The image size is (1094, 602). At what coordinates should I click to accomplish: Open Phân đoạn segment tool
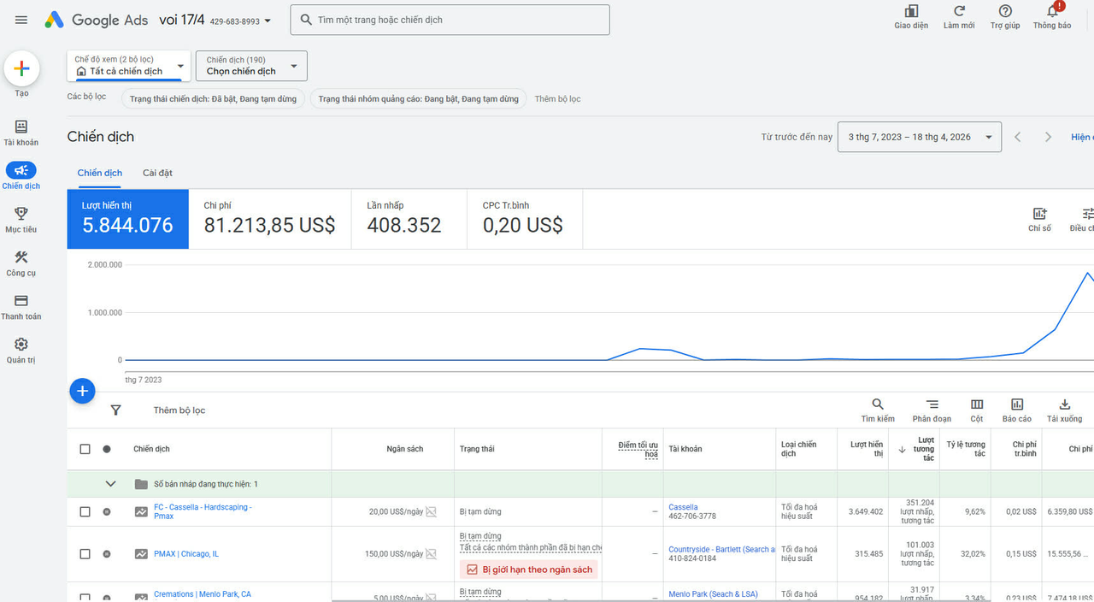932,410
